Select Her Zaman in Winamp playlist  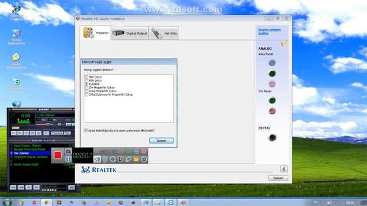coord(30,153)
